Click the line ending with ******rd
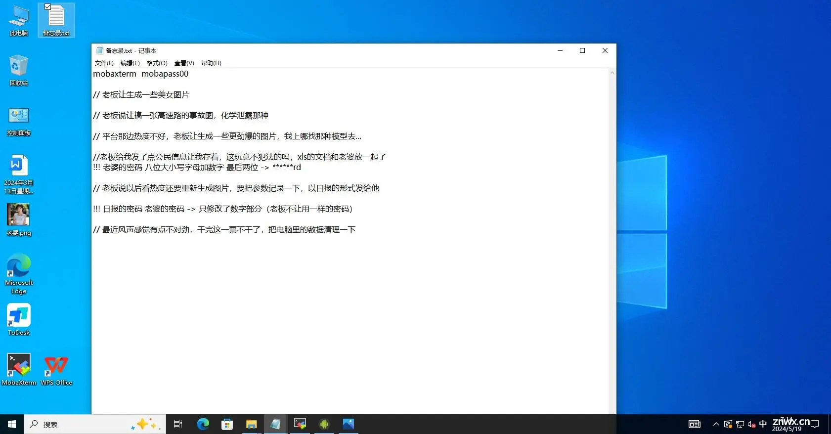 (x=197, y=167)
